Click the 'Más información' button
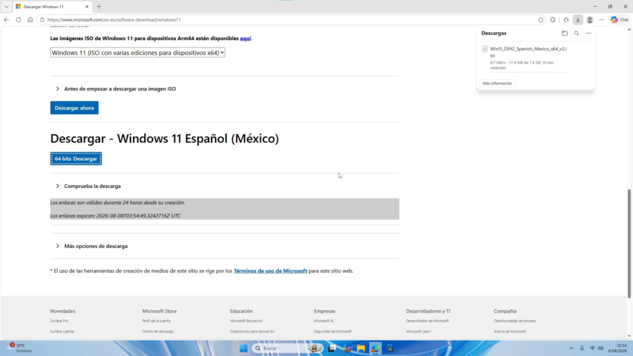 click(497, 83)
